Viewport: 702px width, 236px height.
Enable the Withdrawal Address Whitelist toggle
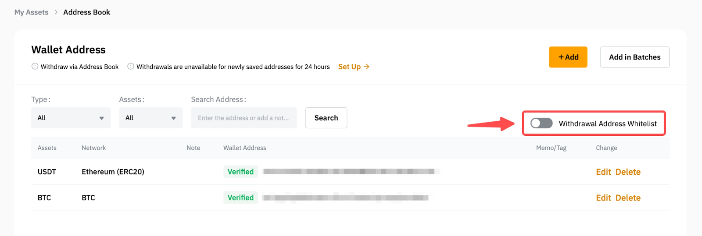click(541, 123)
